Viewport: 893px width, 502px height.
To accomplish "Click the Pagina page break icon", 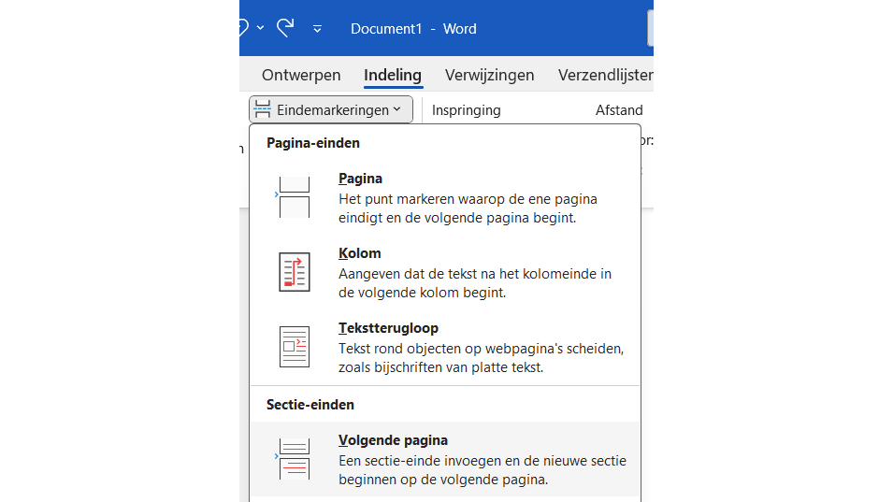I will pos(295,197).
